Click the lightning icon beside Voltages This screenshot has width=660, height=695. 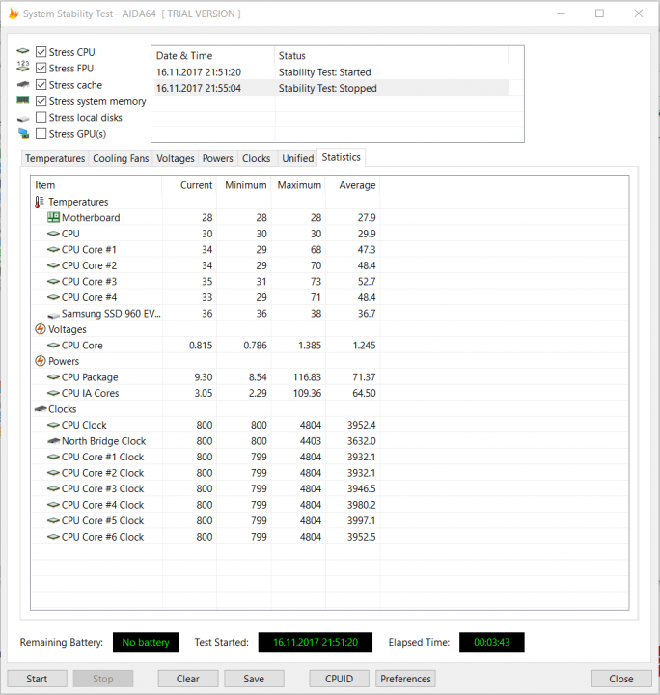pos(41,329)
